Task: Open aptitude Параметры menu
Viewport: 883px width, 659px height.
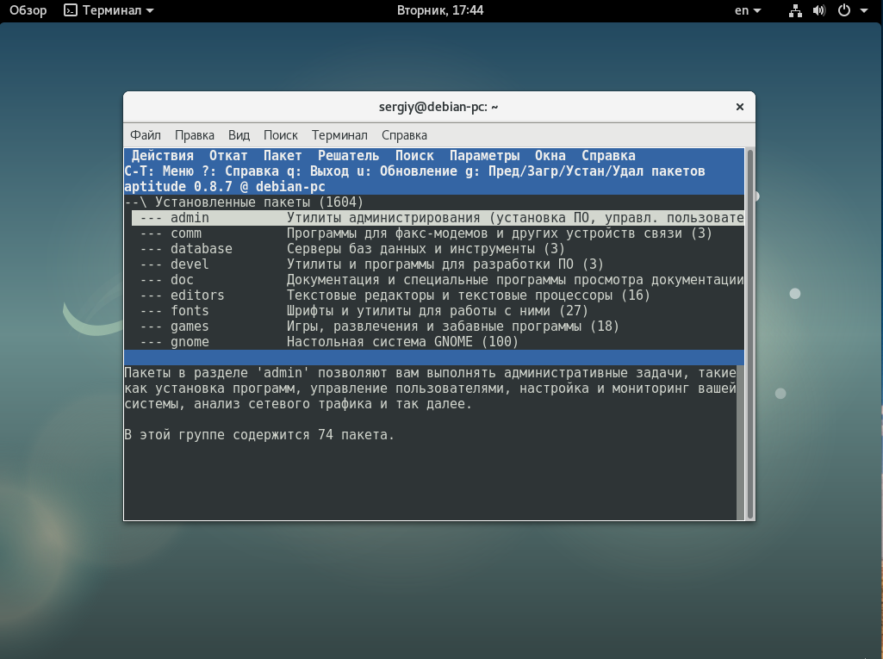Action: tap(484, 156)
